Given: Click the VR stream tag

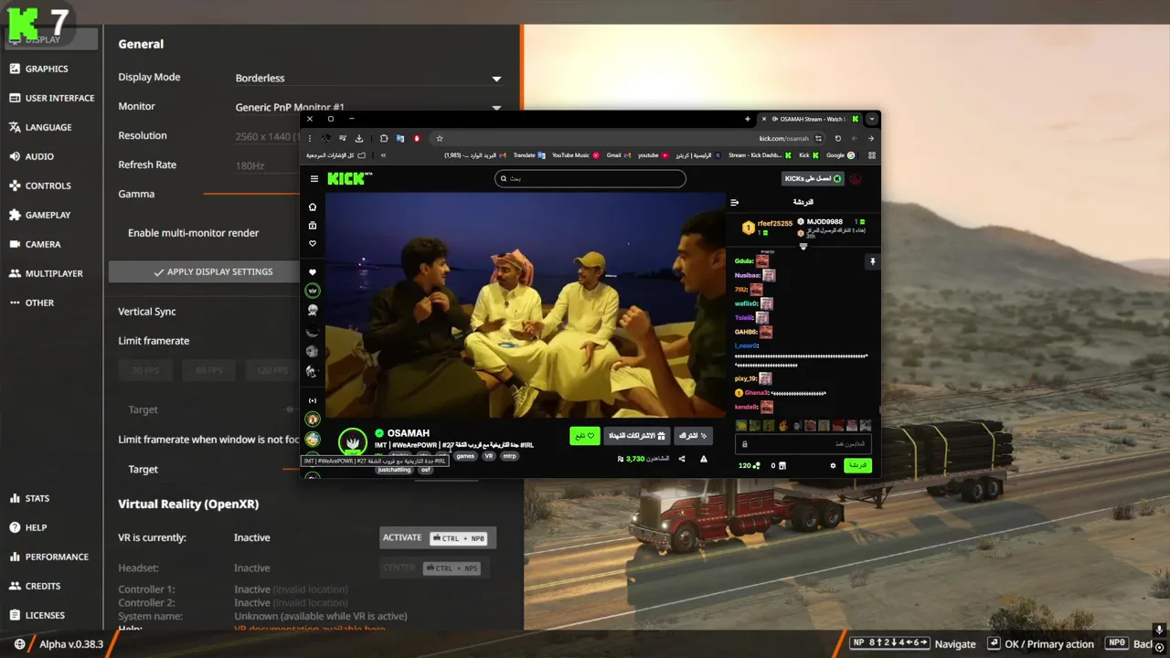Looking at the screenshot, I should pos(489,456).
